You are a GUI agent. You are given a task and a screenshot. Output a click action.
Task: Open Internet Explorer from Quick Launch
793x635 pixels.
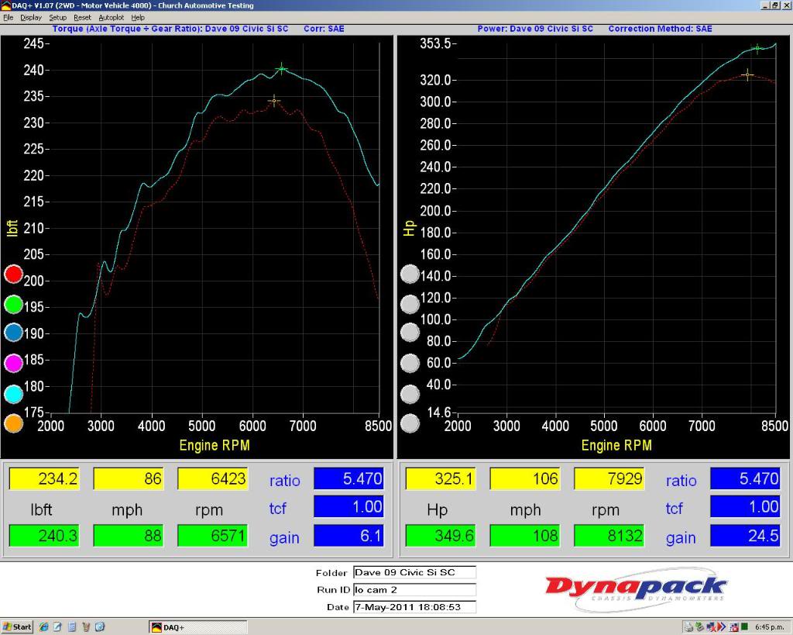[43, 626]
